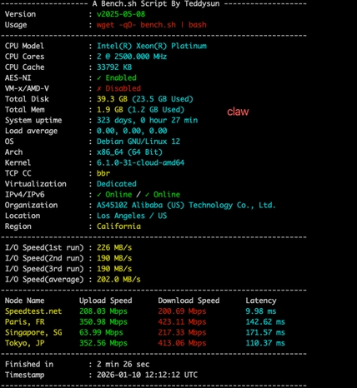Select the Singapore, SG node name
Screen dimensions: 357x388
click(33, 332)
